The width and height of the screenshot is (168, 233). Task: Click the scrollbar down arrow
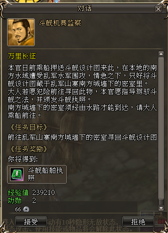pyautogui.click(x=161, y=208)
